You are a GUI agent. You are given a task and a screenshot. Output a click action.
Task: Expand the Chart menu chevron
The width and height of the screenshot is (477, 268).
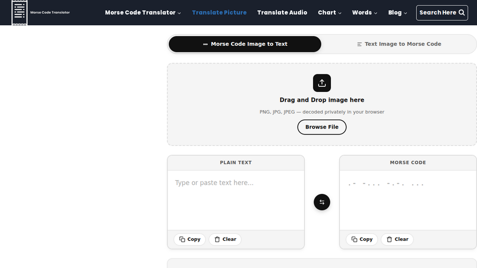pos(340,13)
